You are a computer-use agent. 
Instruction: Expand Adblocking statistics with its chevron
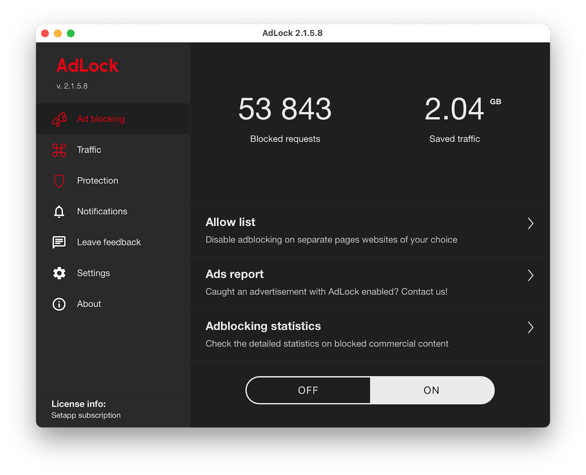pos(530,327)
